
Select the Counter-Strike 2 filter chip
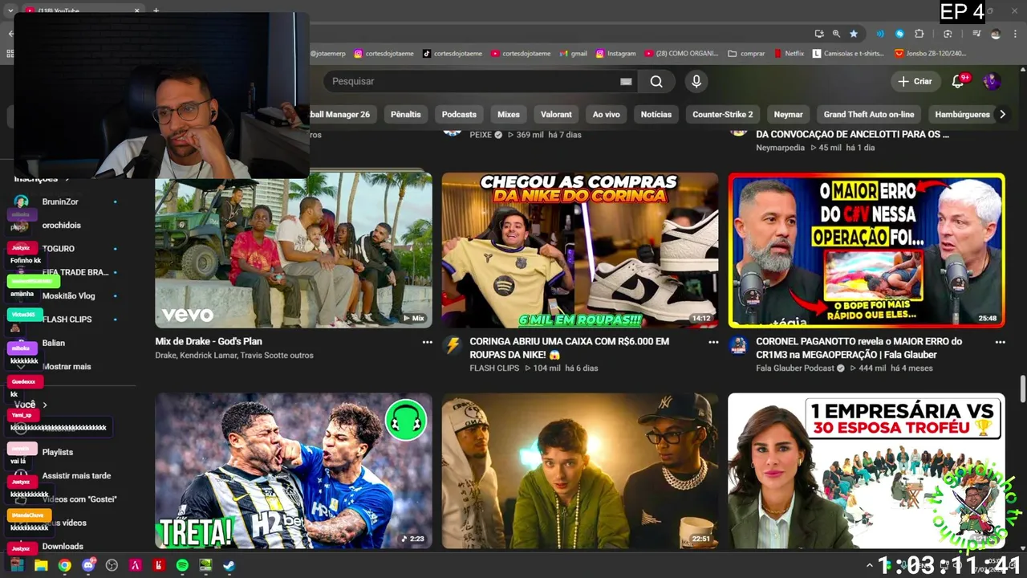[723, 114]
